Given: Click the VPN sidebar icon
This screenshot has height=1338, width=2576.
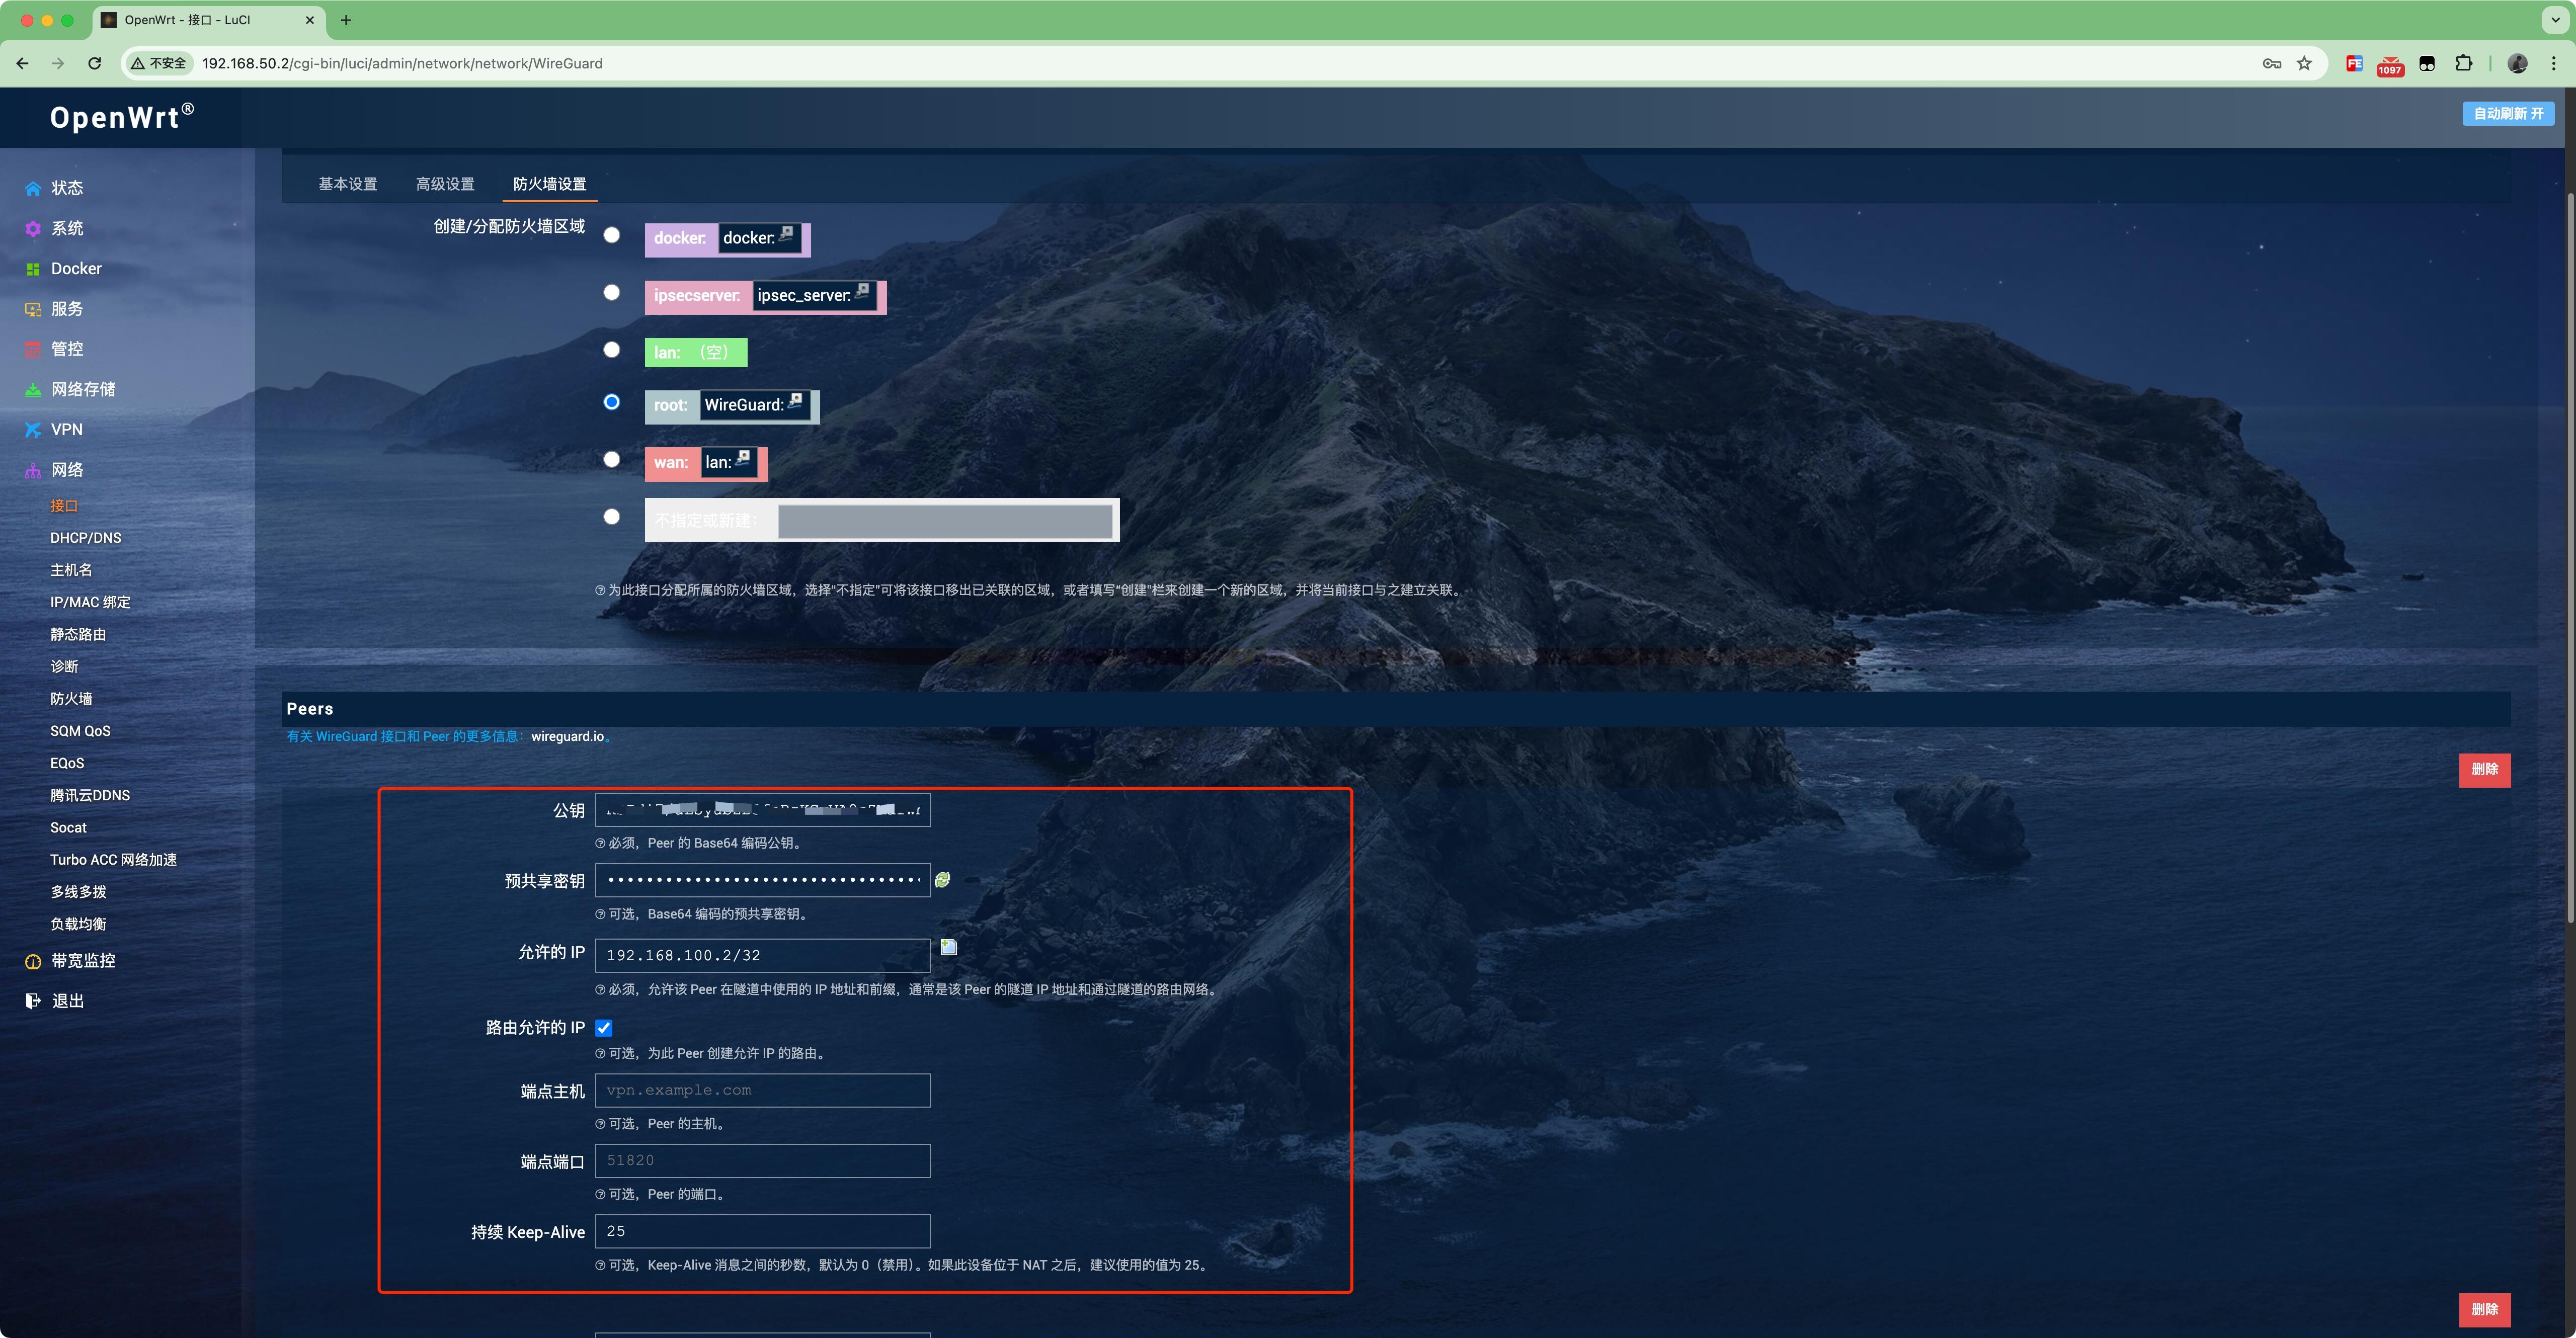Looking at the screenshot, I should pos(33,430).
